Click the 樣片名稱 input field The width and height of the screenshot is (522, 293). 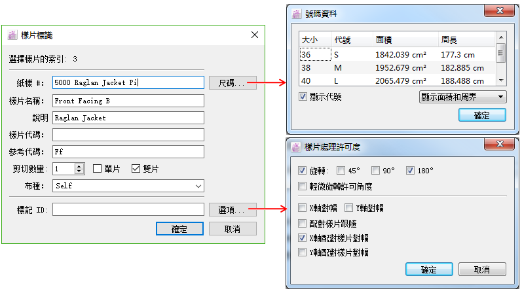[x=128, y=101]
